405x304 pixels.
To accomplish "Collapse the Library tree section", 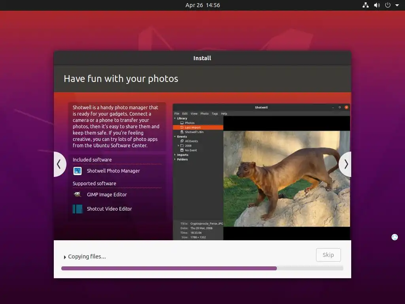I will point(175,118).
